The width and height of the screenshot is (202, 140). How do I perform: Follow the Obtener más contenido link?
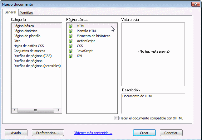point(93,133)
